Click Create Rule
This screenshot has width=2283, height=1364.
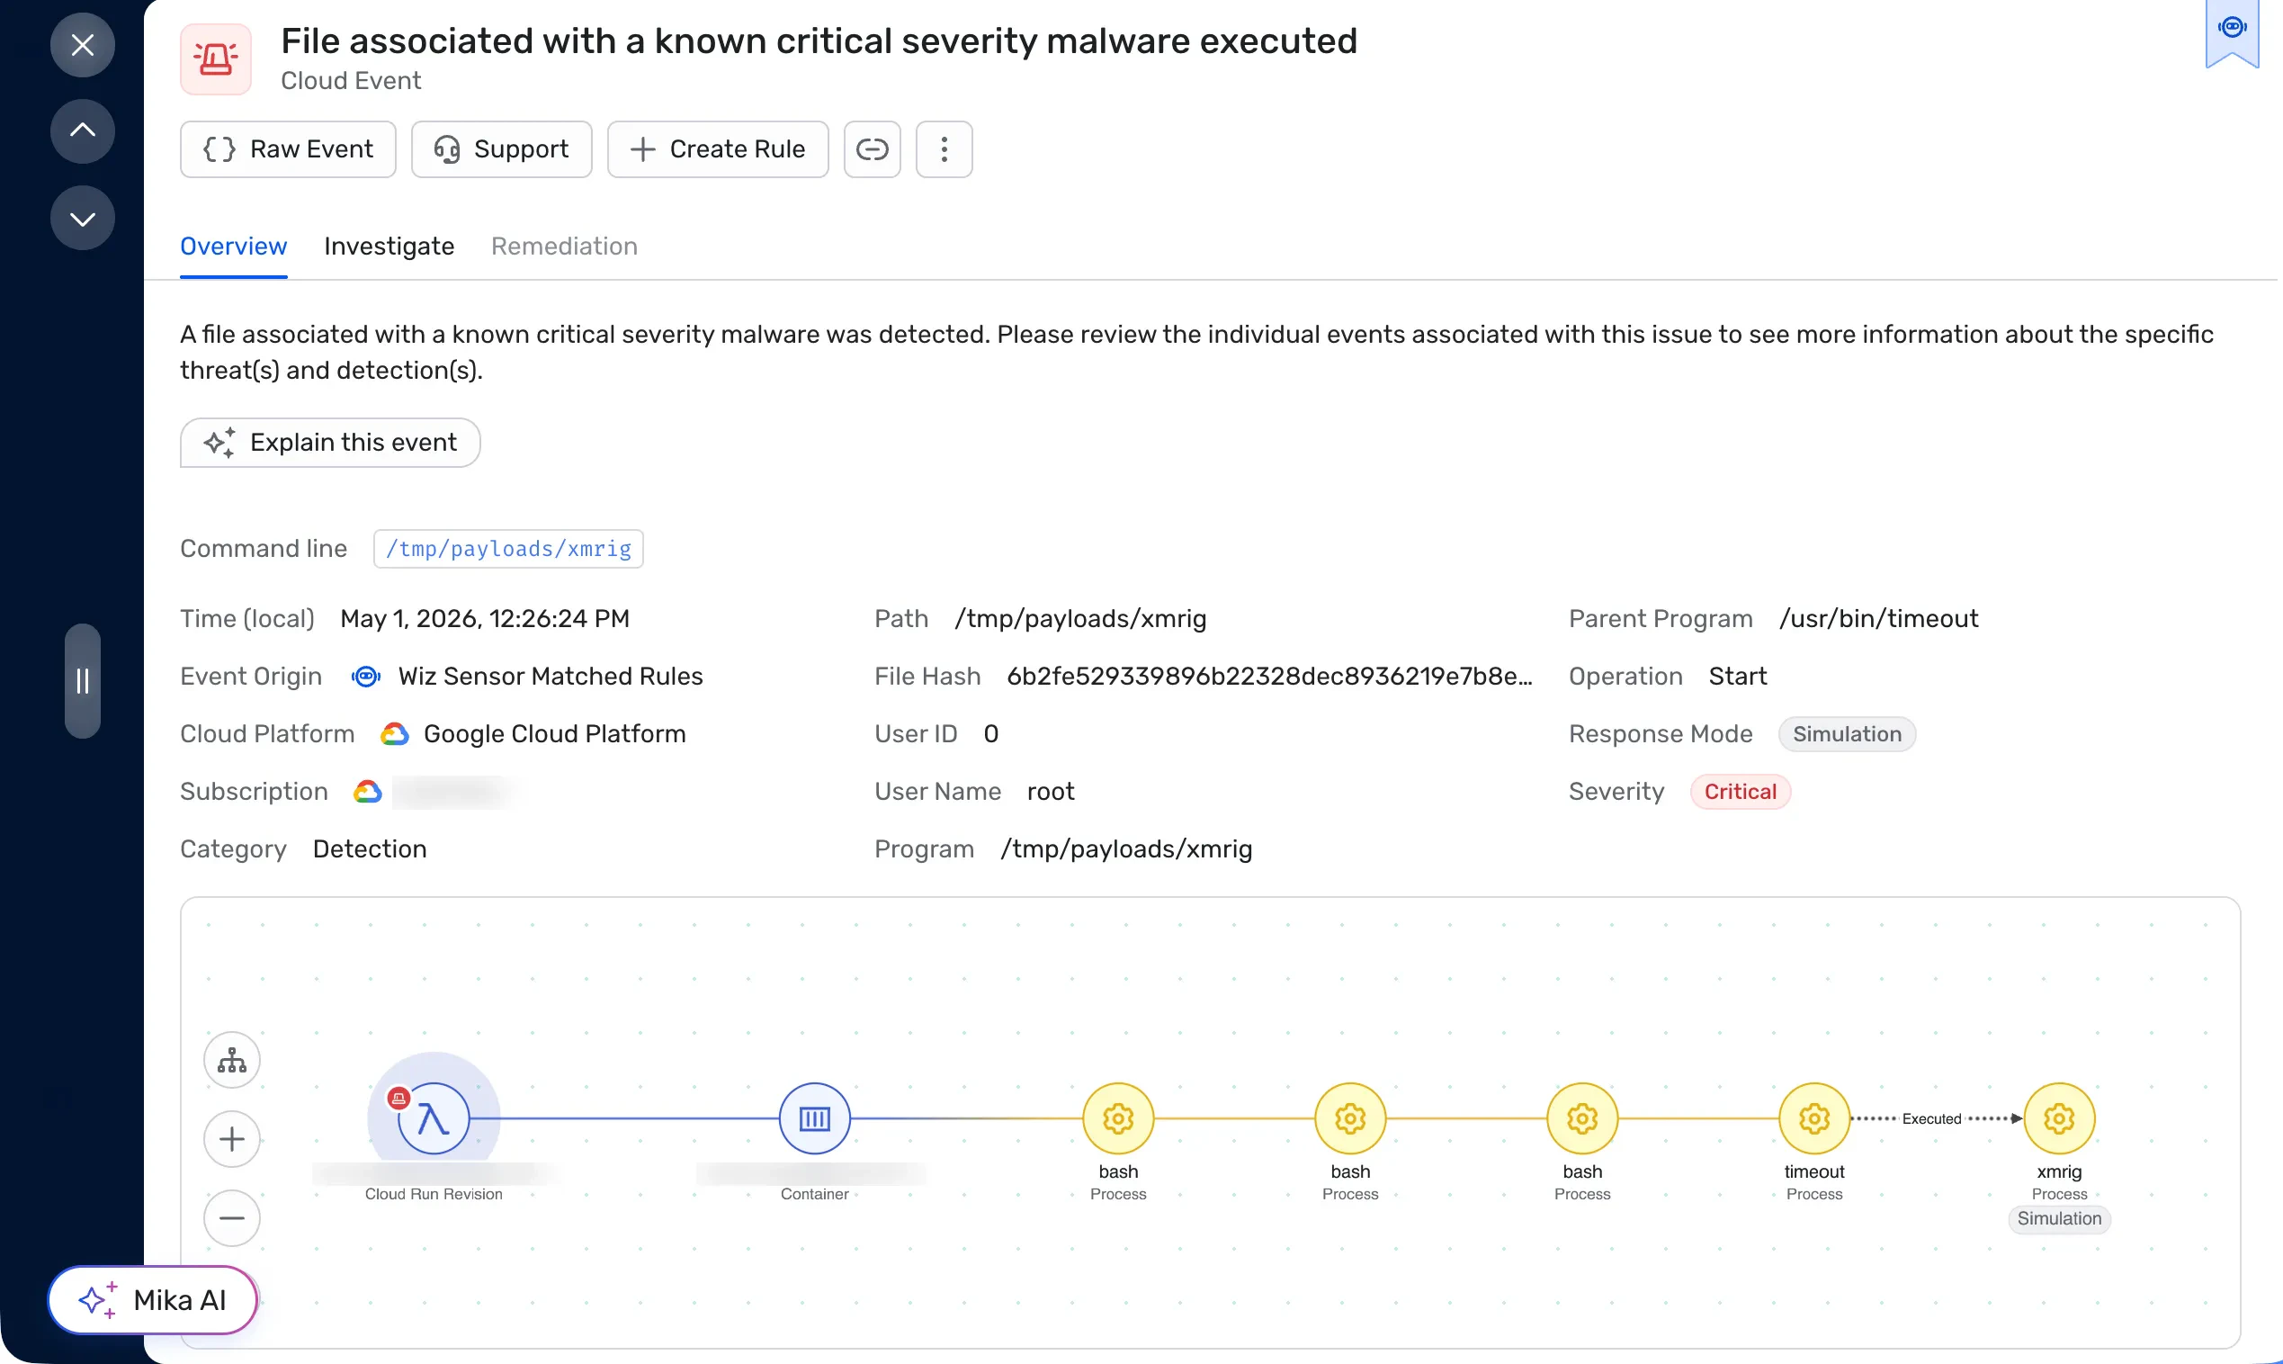718,148
